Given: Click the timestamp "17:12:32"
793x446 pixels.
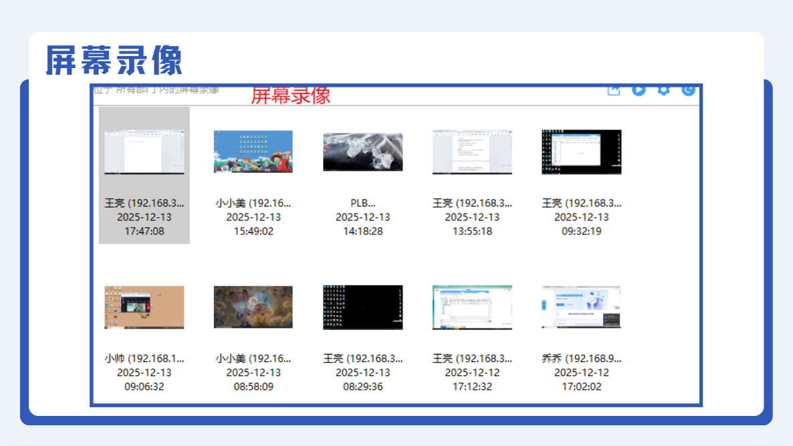Looking at the screenshot, I should point(472,387).
